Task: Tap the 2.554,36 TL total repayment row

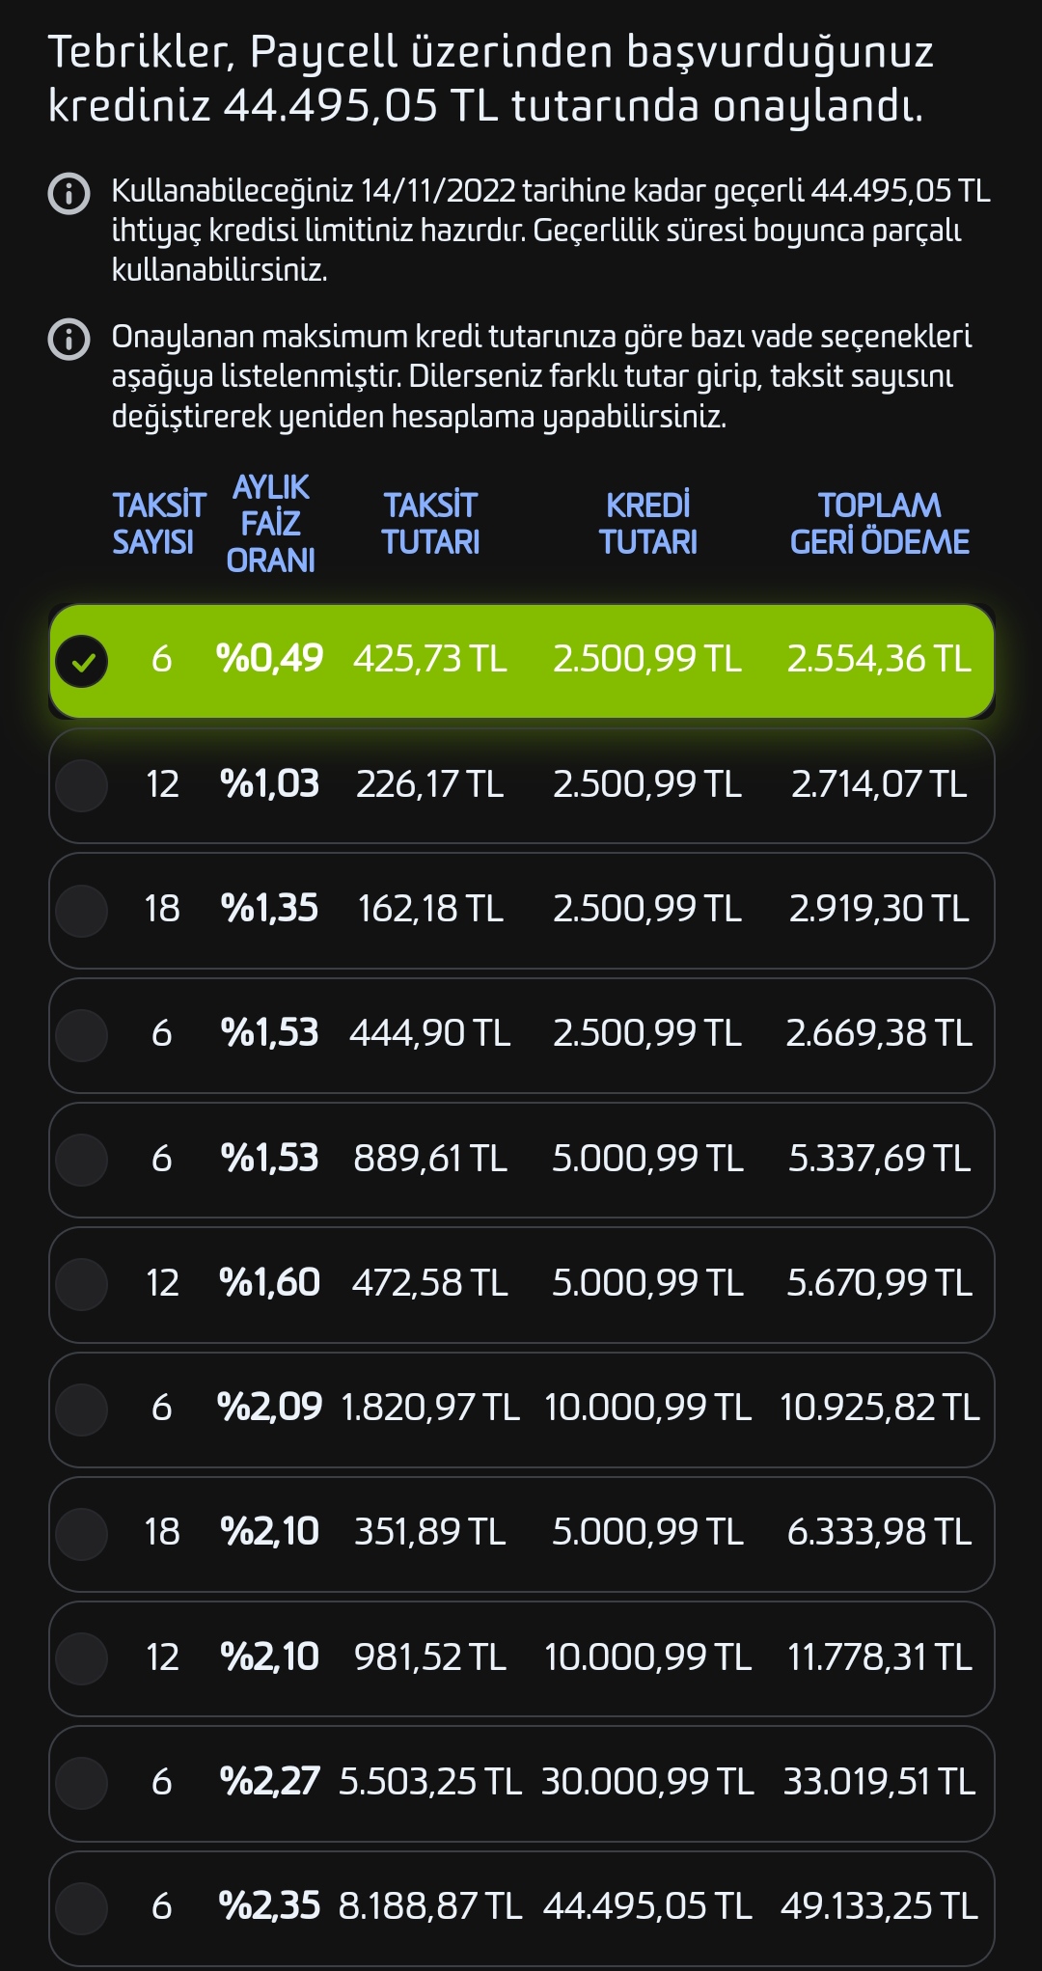Action: tap(879, 660)
